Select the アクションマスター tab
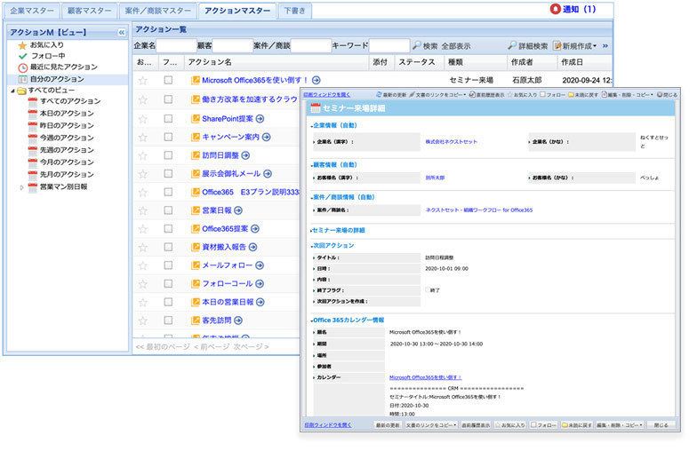Screen dimensions: 697x451 [x=237, y=11]
